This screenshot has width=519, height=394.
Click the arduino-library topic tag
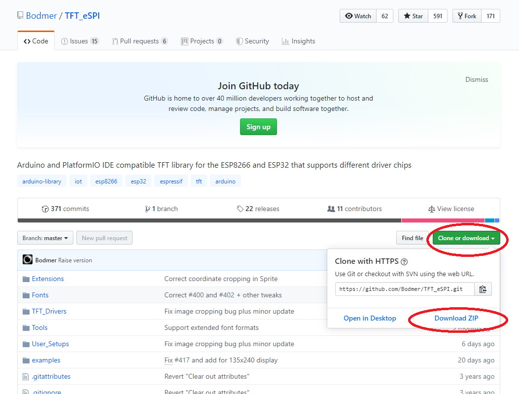pyautogui.click(x=42, y=181)
